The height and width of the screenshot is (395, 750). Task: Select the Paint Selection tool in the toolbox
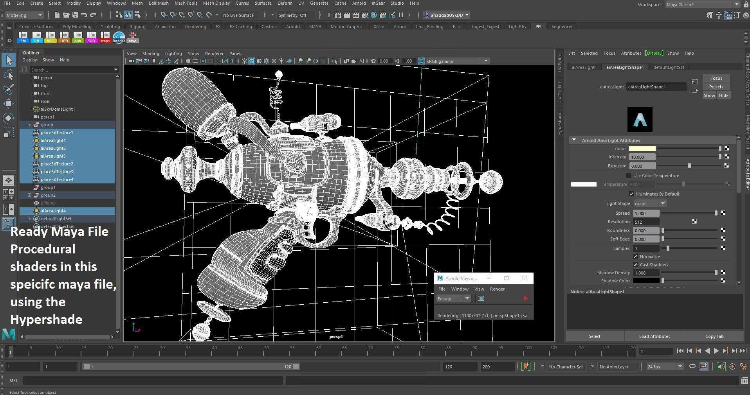point(9,89)
